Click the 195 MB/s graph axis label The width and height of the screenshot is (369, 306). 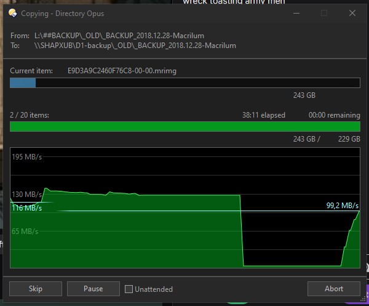pos(27,158)
